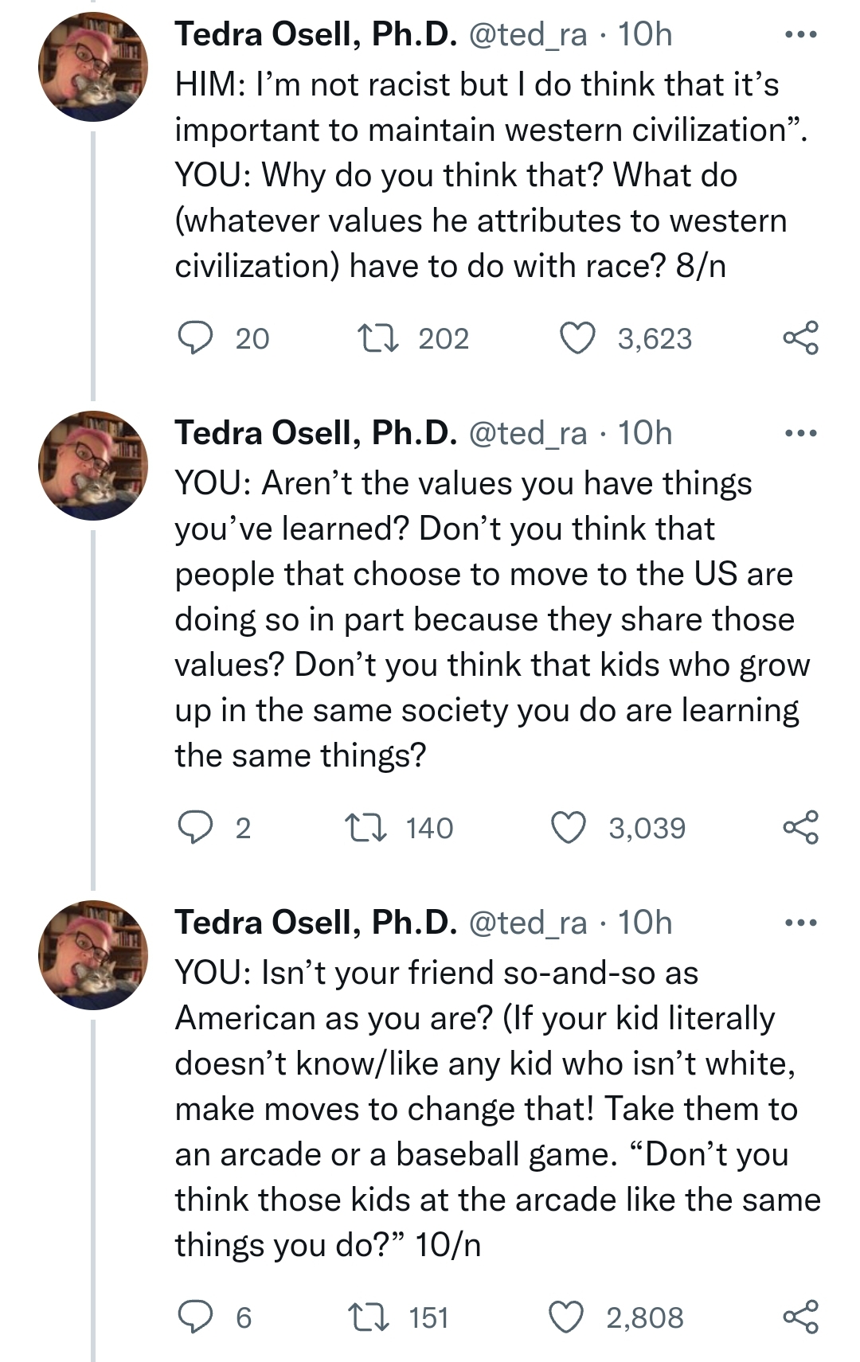Image resolution: width=860 pixels, height=1362 pixels.
Task: View profile picture on the first tweet
Action: [x=93, y=67]
